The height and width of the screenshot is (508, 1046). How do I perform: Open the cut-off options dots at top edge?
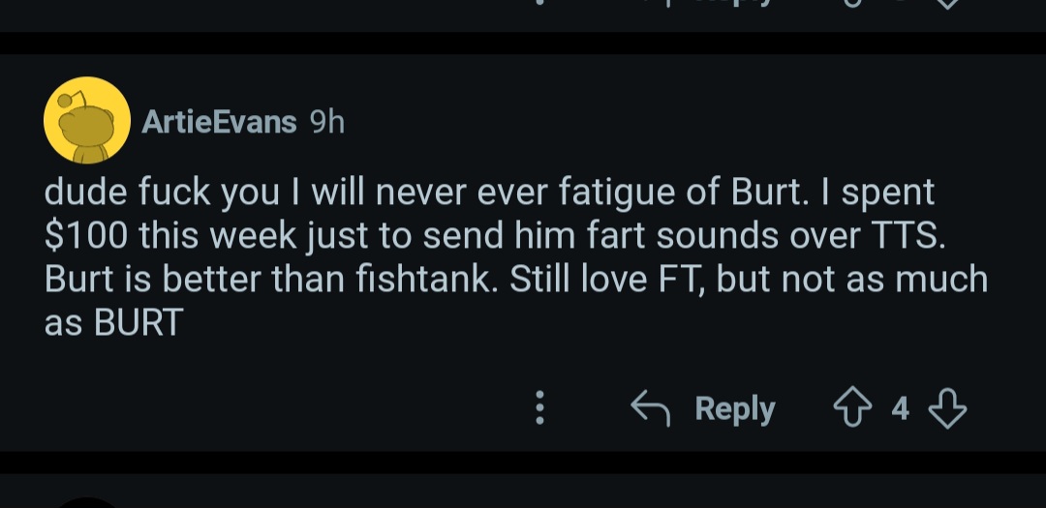tap(540, 3)
